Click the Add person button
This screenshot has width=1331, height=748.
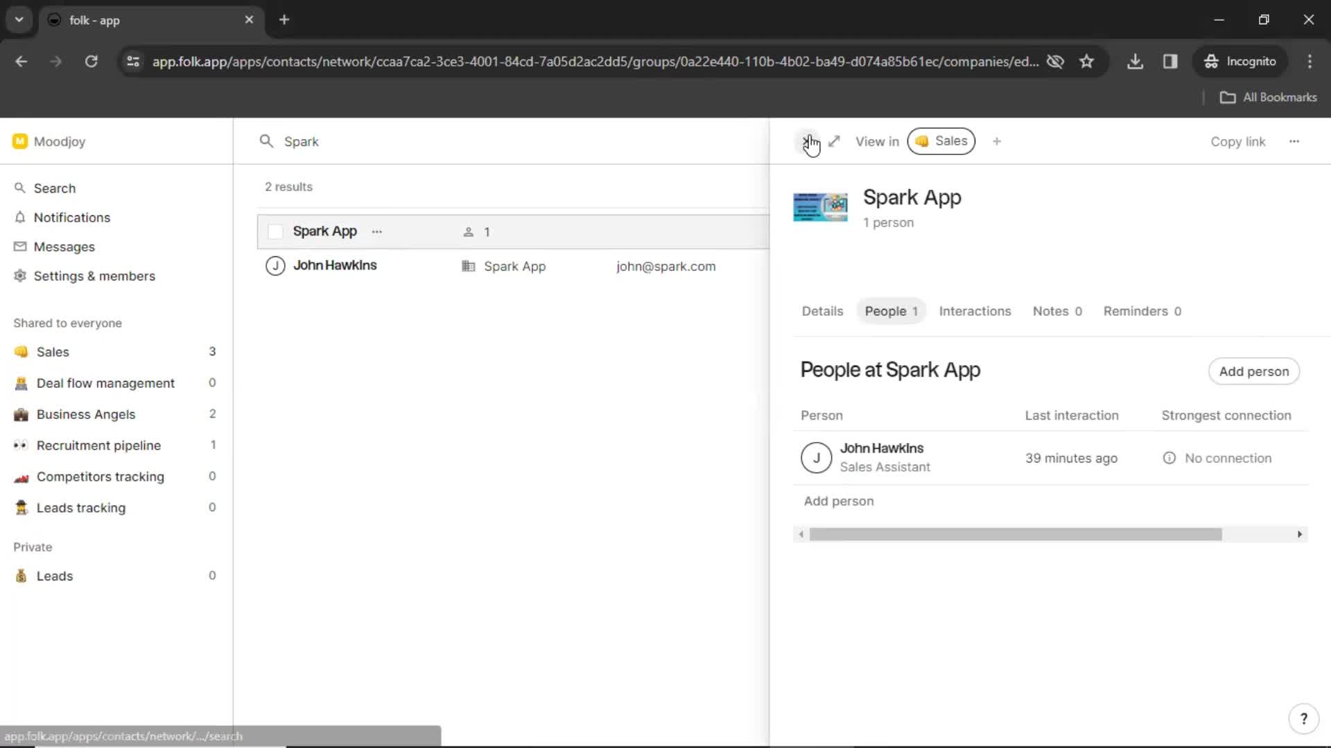[x=1253, y=371]
